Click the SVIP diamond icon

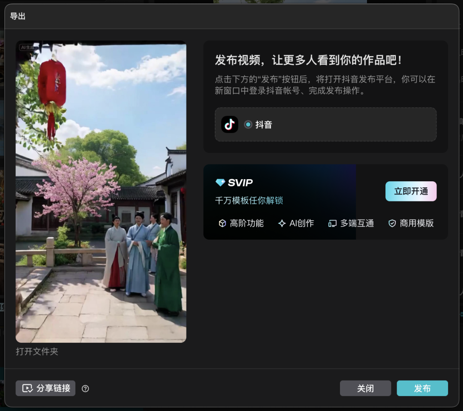220,183
